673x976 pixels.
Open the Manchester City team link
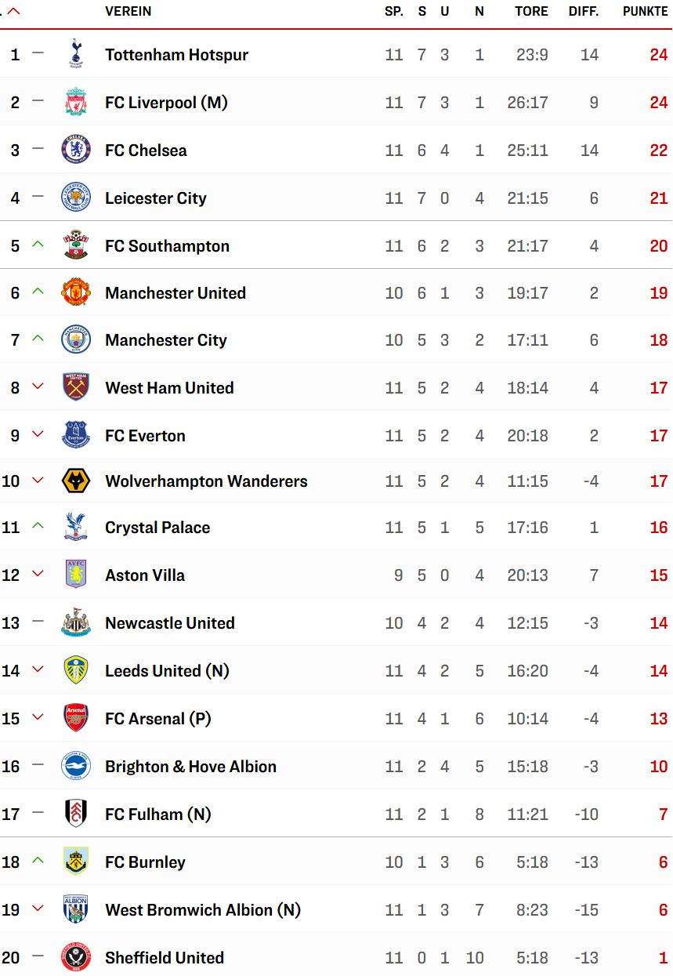pos(166,339)
